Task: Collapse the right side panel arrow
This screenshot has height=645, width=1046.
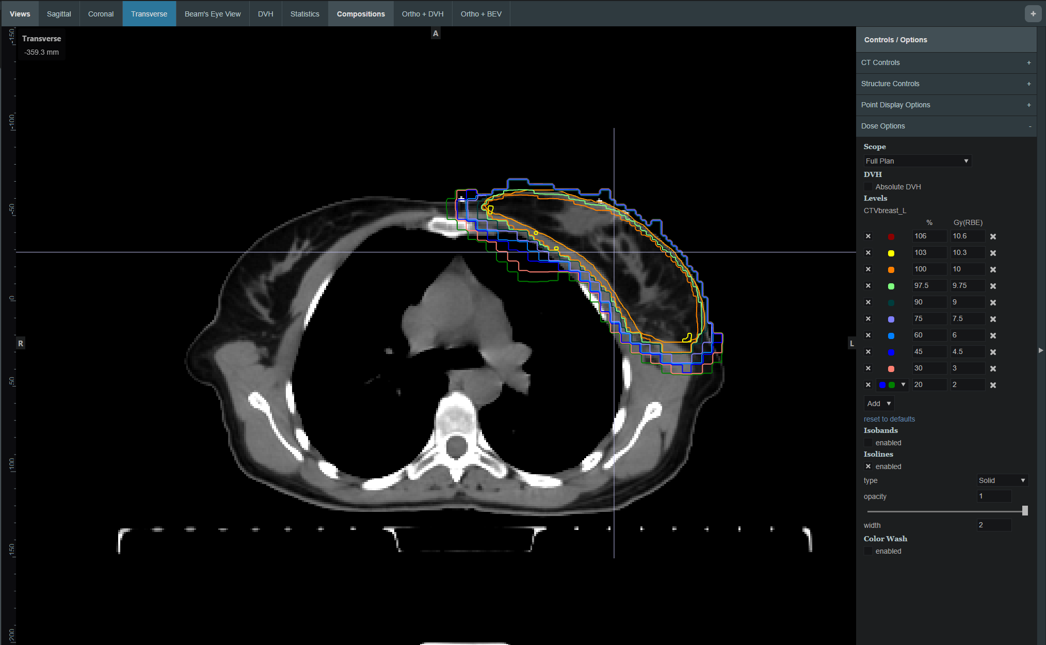Action: click(1041, 350)
